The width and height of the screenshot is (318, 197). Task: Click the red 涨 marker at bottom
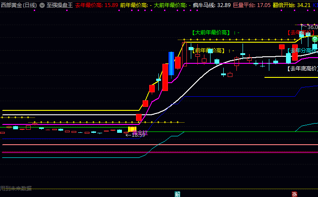[x=294, y=194]
